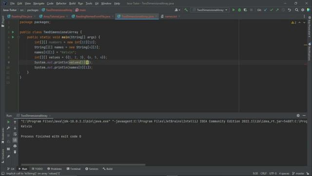
Task: Open IDE settings gear in top toolbar
Action: 303,10
